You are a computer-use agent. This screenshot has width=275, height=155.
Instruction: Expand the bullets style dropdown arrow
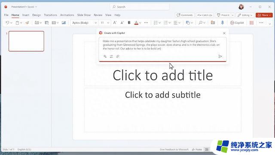coord(159,23)
